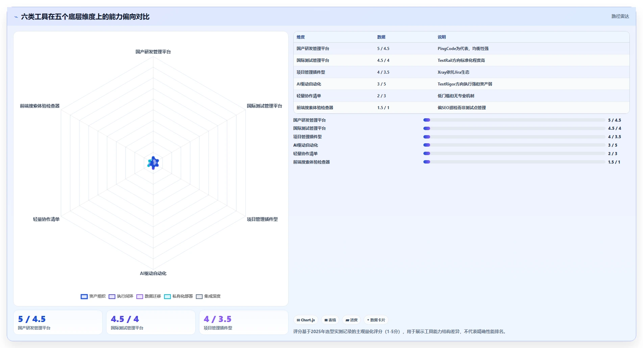Toggle the 资产组织 legend series

[x=93, y=296]
